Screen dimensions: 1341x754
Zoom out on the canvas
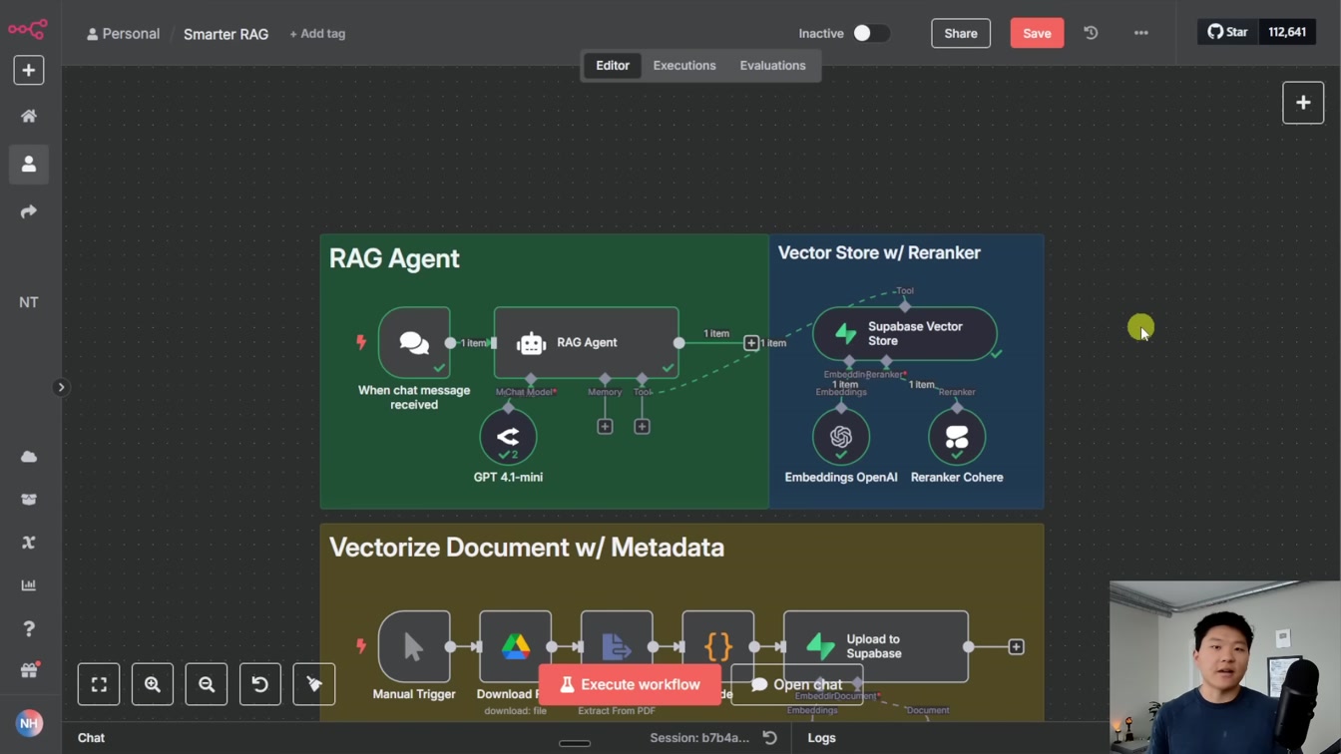(207, 684)
